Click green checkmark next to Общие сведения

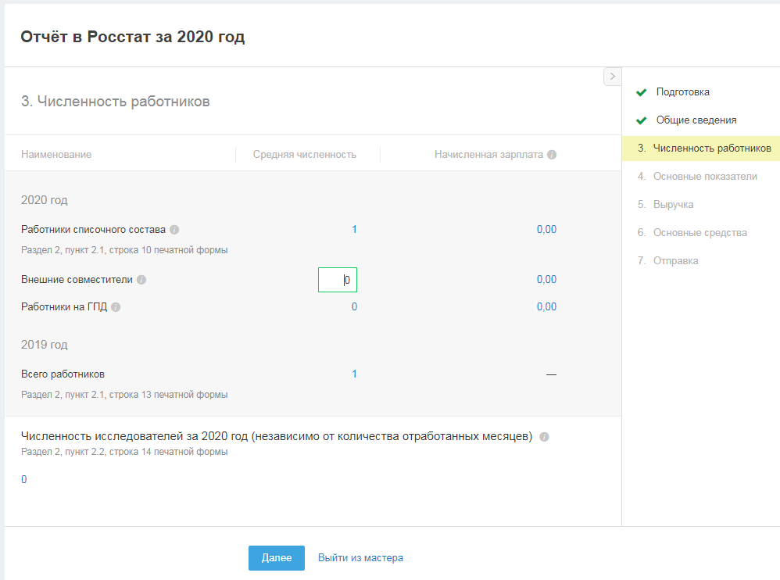pos(642,120)
